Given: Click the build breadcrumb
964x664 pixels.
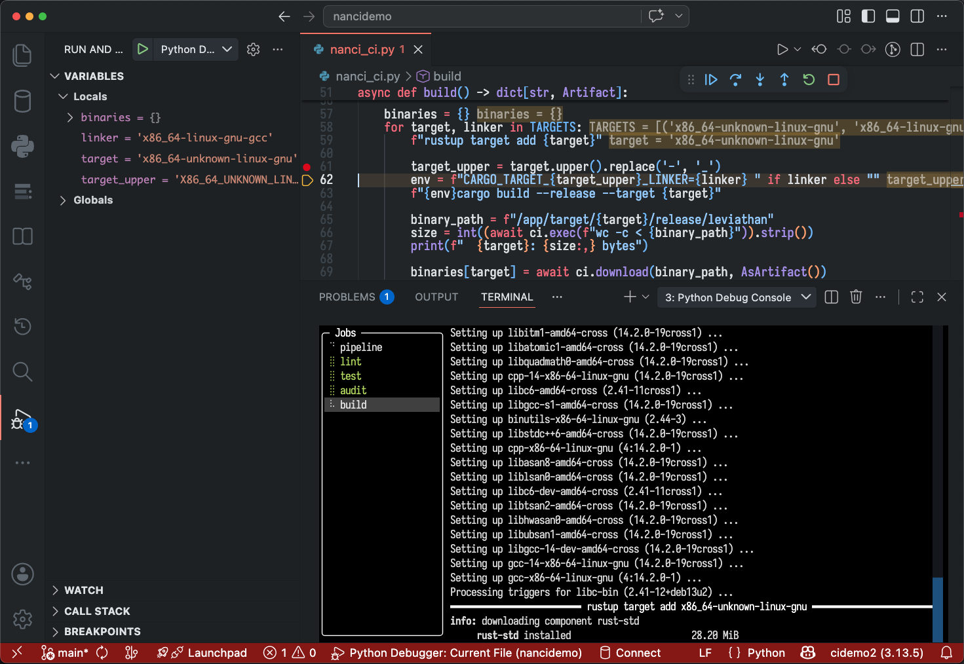Looking at the screenshot, I should click(x=439, y=76).
